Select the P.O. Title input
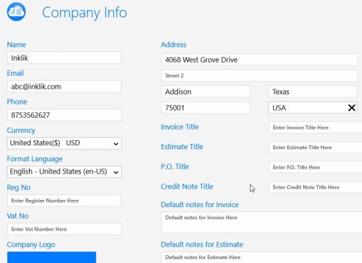 tap(315, 167)
